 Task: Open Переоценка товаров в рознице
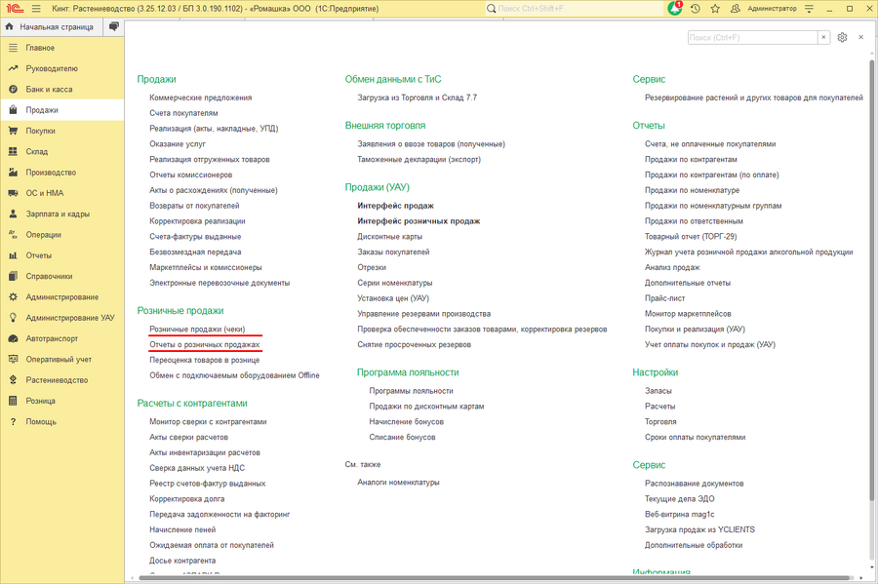pyautogui.click(x=205, y=360)
